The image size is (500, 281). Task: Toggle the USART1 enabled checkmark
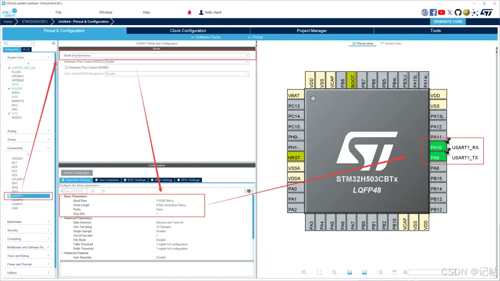point(9,196)
